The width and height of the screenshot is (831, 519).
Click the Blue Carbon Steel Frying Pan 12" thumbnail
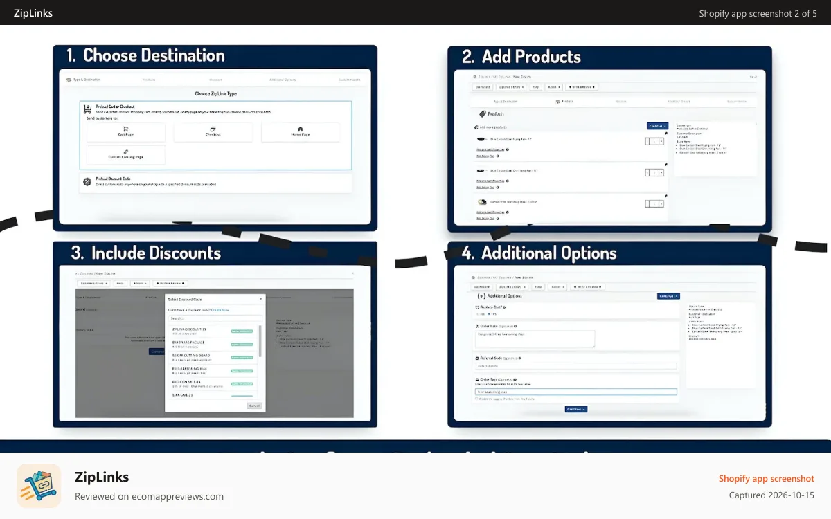(481, 139)
